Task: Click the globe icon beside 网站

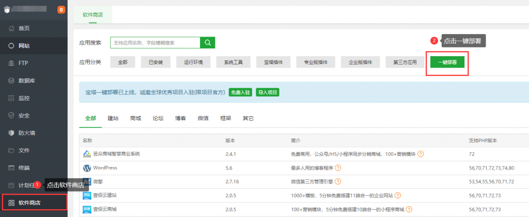Action: click(11, 46)
